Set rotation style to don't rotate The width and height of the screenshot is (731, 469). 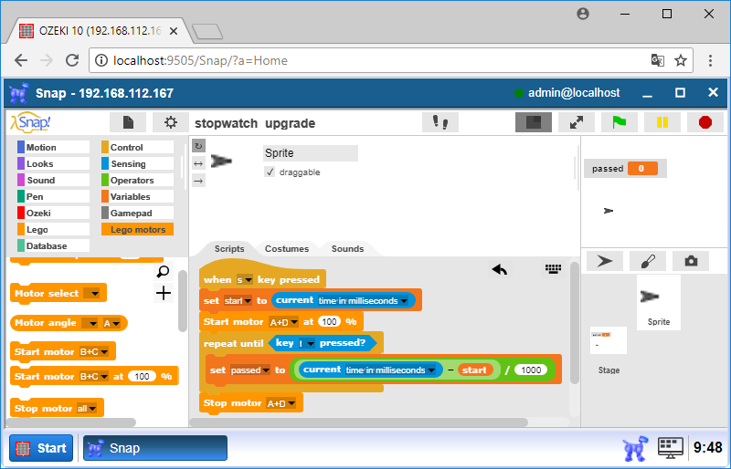click(x=198, y=181)
